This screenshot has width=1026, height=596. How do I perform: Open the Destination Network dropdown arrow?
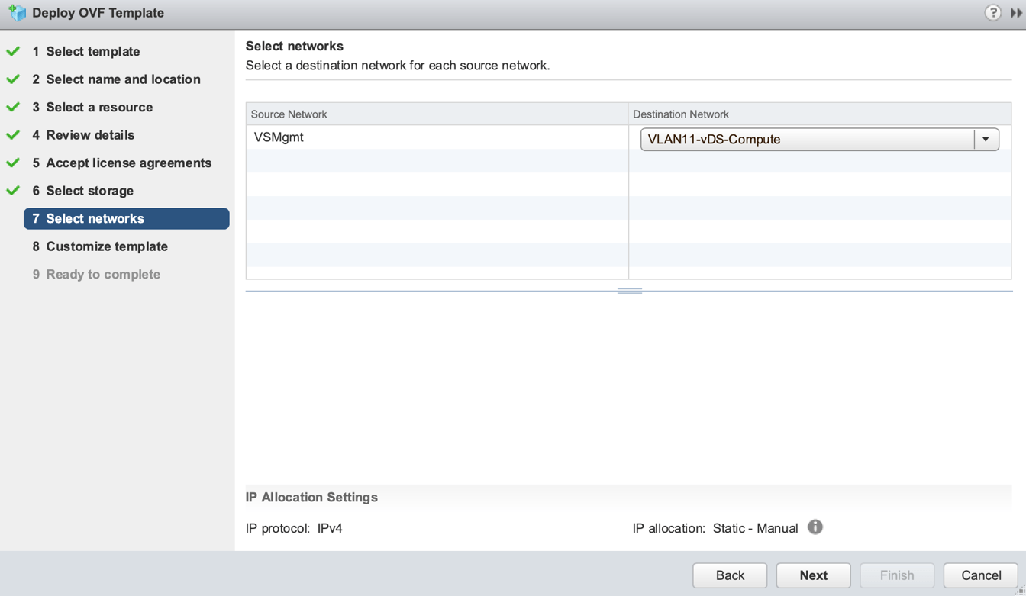click(x=986, y=140)
